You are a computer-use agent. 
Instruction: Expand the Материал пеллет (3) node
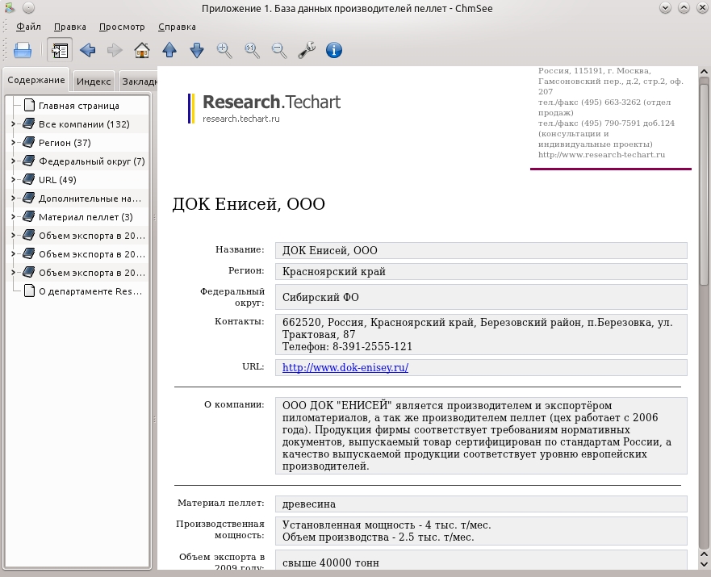(13, 216)
